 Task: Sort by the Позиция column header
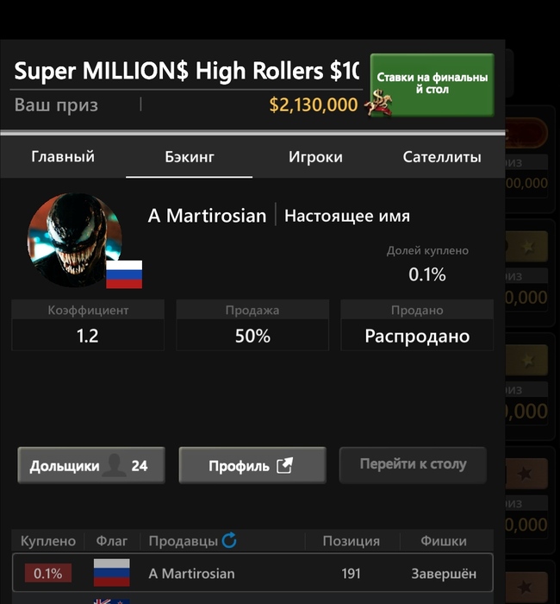tap(352, 541)
